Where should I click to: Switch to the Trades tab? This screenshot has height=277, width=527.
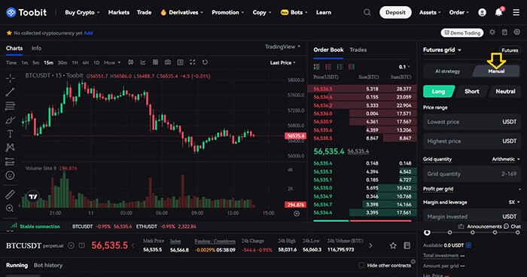coord(358,50)
